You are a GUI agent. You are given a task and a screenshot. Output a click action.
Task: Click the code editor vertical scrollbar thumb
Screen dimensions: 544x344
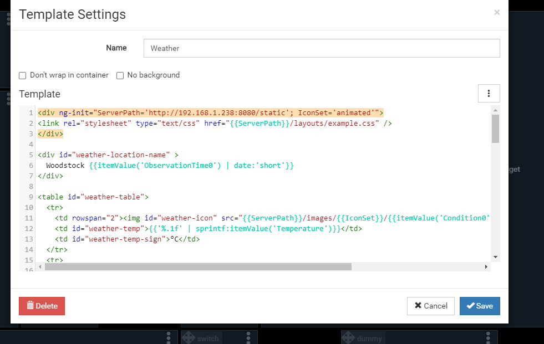click(495, 129)
